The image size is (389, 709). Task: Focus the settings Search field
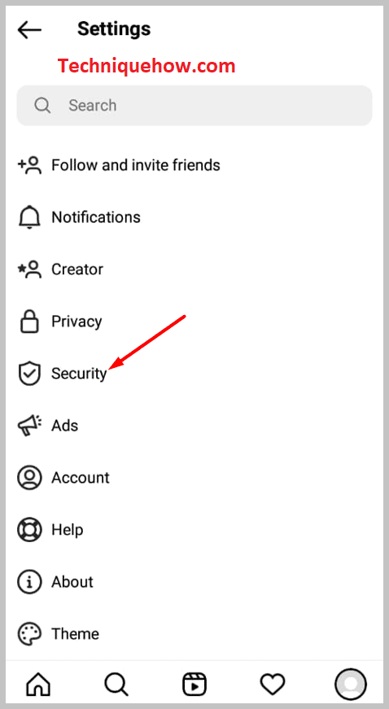click(x=194, y=105)
